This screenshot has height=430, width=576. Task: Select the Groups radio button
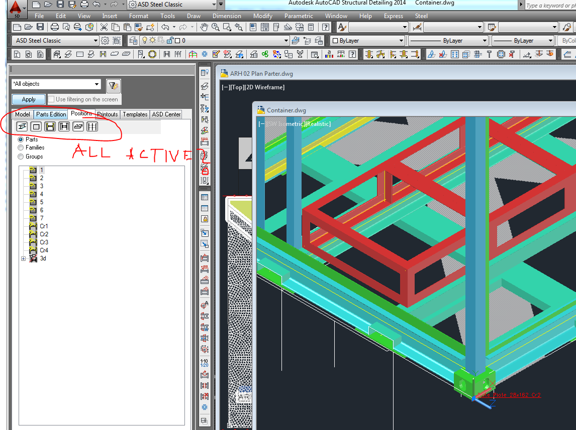point(21,157)
